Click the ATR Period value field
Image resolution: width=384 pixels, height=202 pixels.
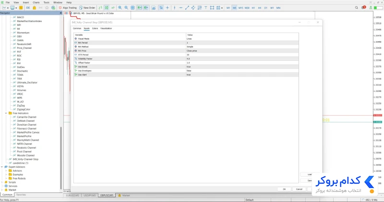[242, 55]
